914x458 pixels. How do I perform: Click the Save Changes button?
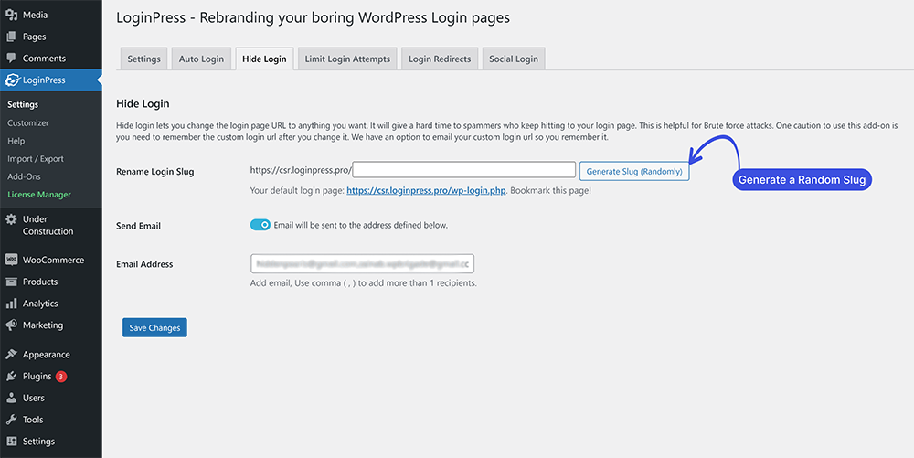click(154, 327)
